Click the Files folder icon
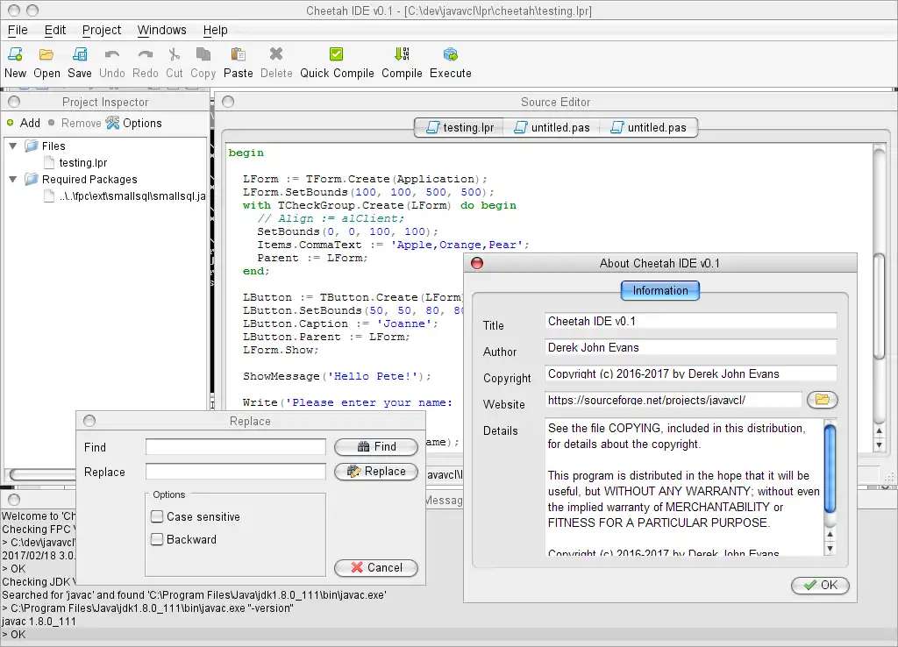The height and width of the screenshot is (647, 898). pos(32,146)
